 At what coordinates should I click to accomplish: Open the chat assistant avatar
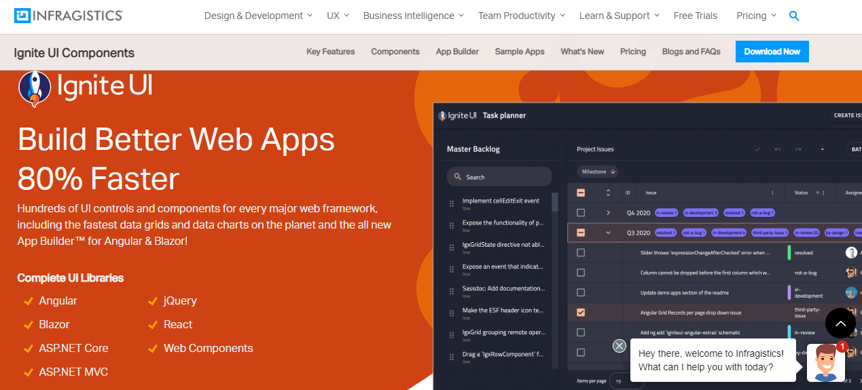[x=825, y=363]
